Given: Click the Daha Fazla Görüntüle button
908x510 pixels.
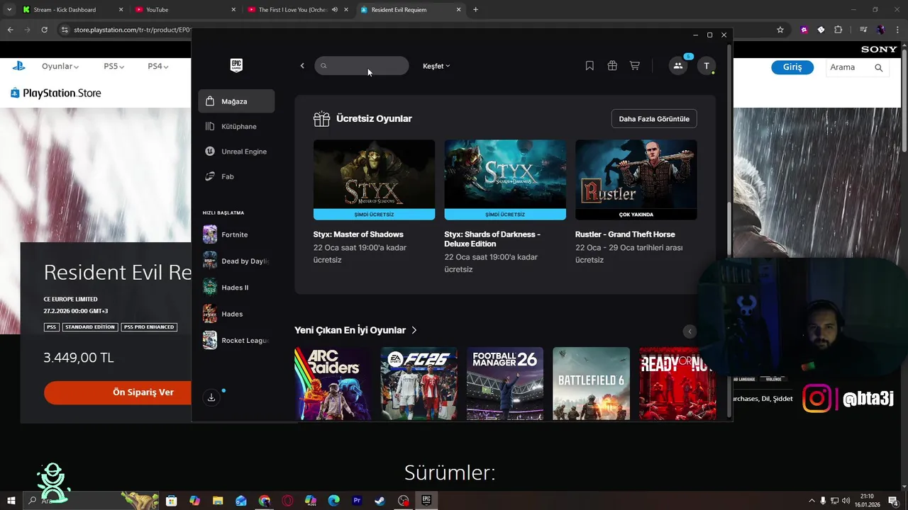Looking at the screenshot, I should pyautogui.click(x=654, y=119).
